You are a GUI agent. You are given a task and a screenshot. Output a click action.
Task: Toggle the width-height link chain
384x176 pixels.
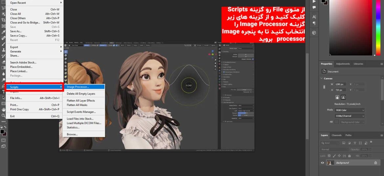(x=324, y=87)
